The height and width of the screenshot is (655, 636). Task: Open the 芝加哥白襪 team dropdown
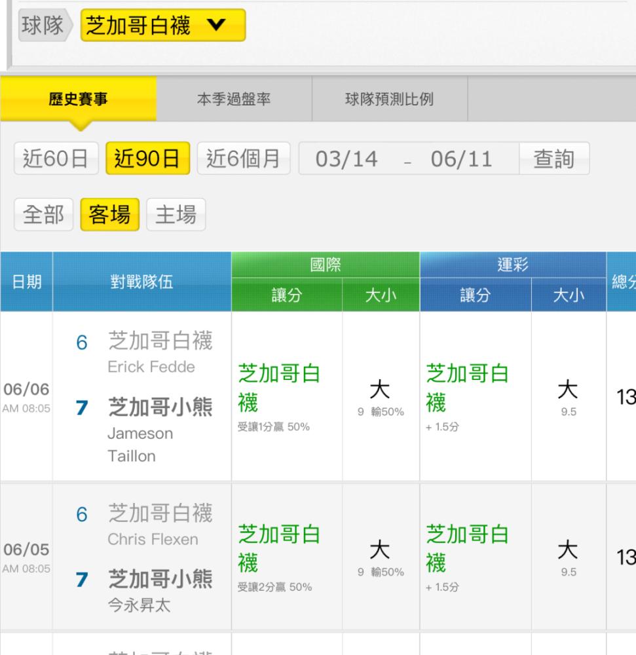point(163,25)
